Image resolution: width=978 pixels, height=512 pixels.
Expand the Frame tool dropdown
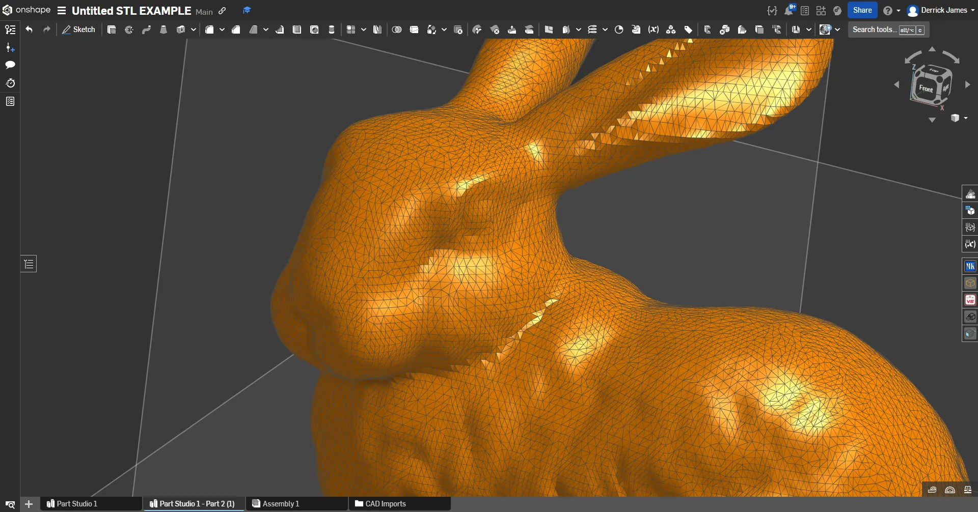coord(809,30)
